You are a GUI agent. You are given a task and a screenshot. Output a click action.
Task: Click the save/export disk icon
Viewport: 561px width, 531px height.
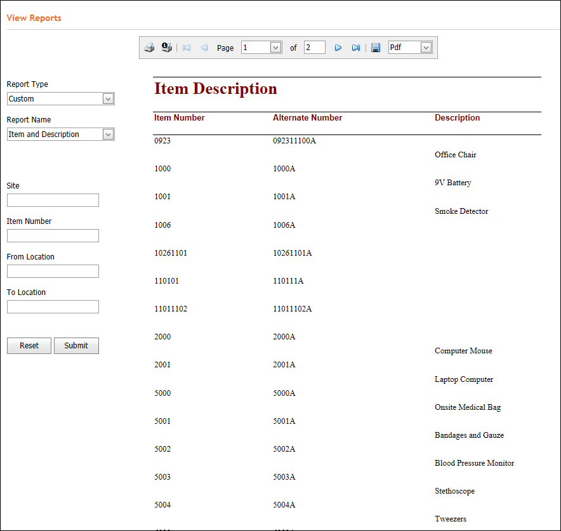376,48
